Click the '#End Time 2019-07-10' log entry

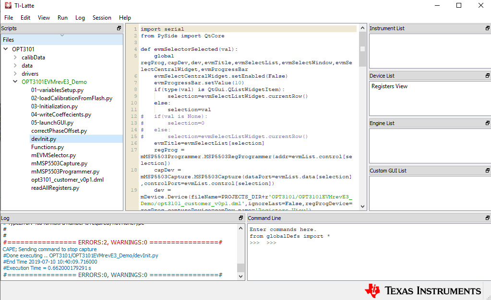(x=50, y=262)
